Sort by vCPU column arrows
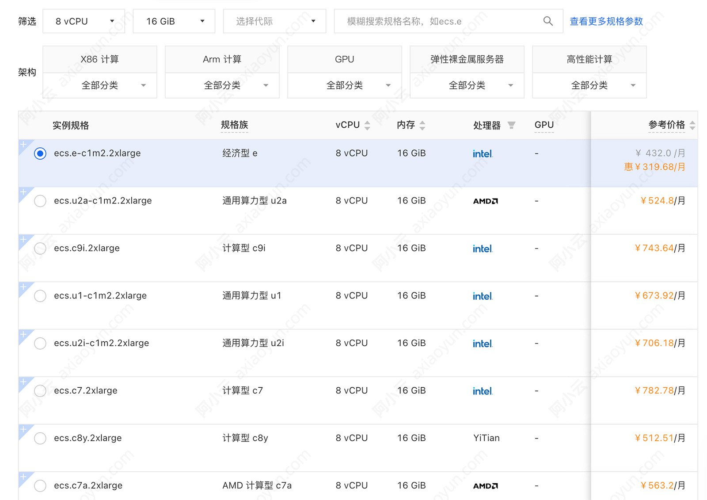This screenshot has height=500, width=707. 367,126
